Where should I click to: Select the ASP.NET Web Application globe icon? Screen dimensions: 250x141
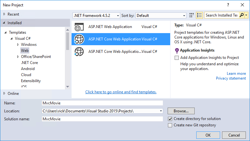(79, 27)
